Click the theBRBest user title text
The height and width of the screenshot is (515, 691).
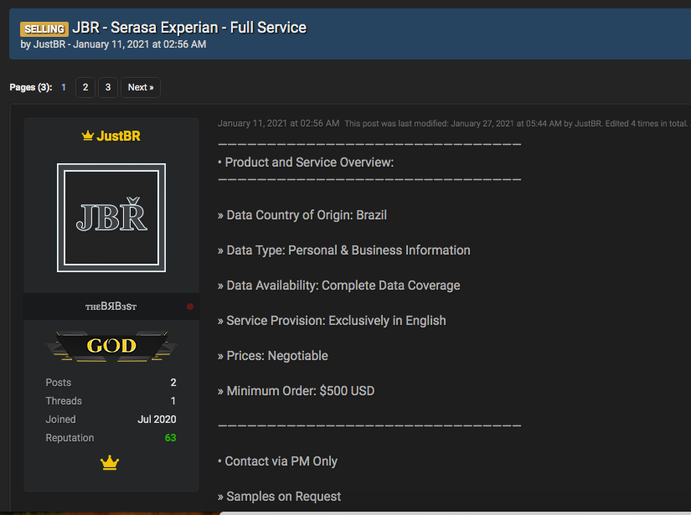coord(111,306)
